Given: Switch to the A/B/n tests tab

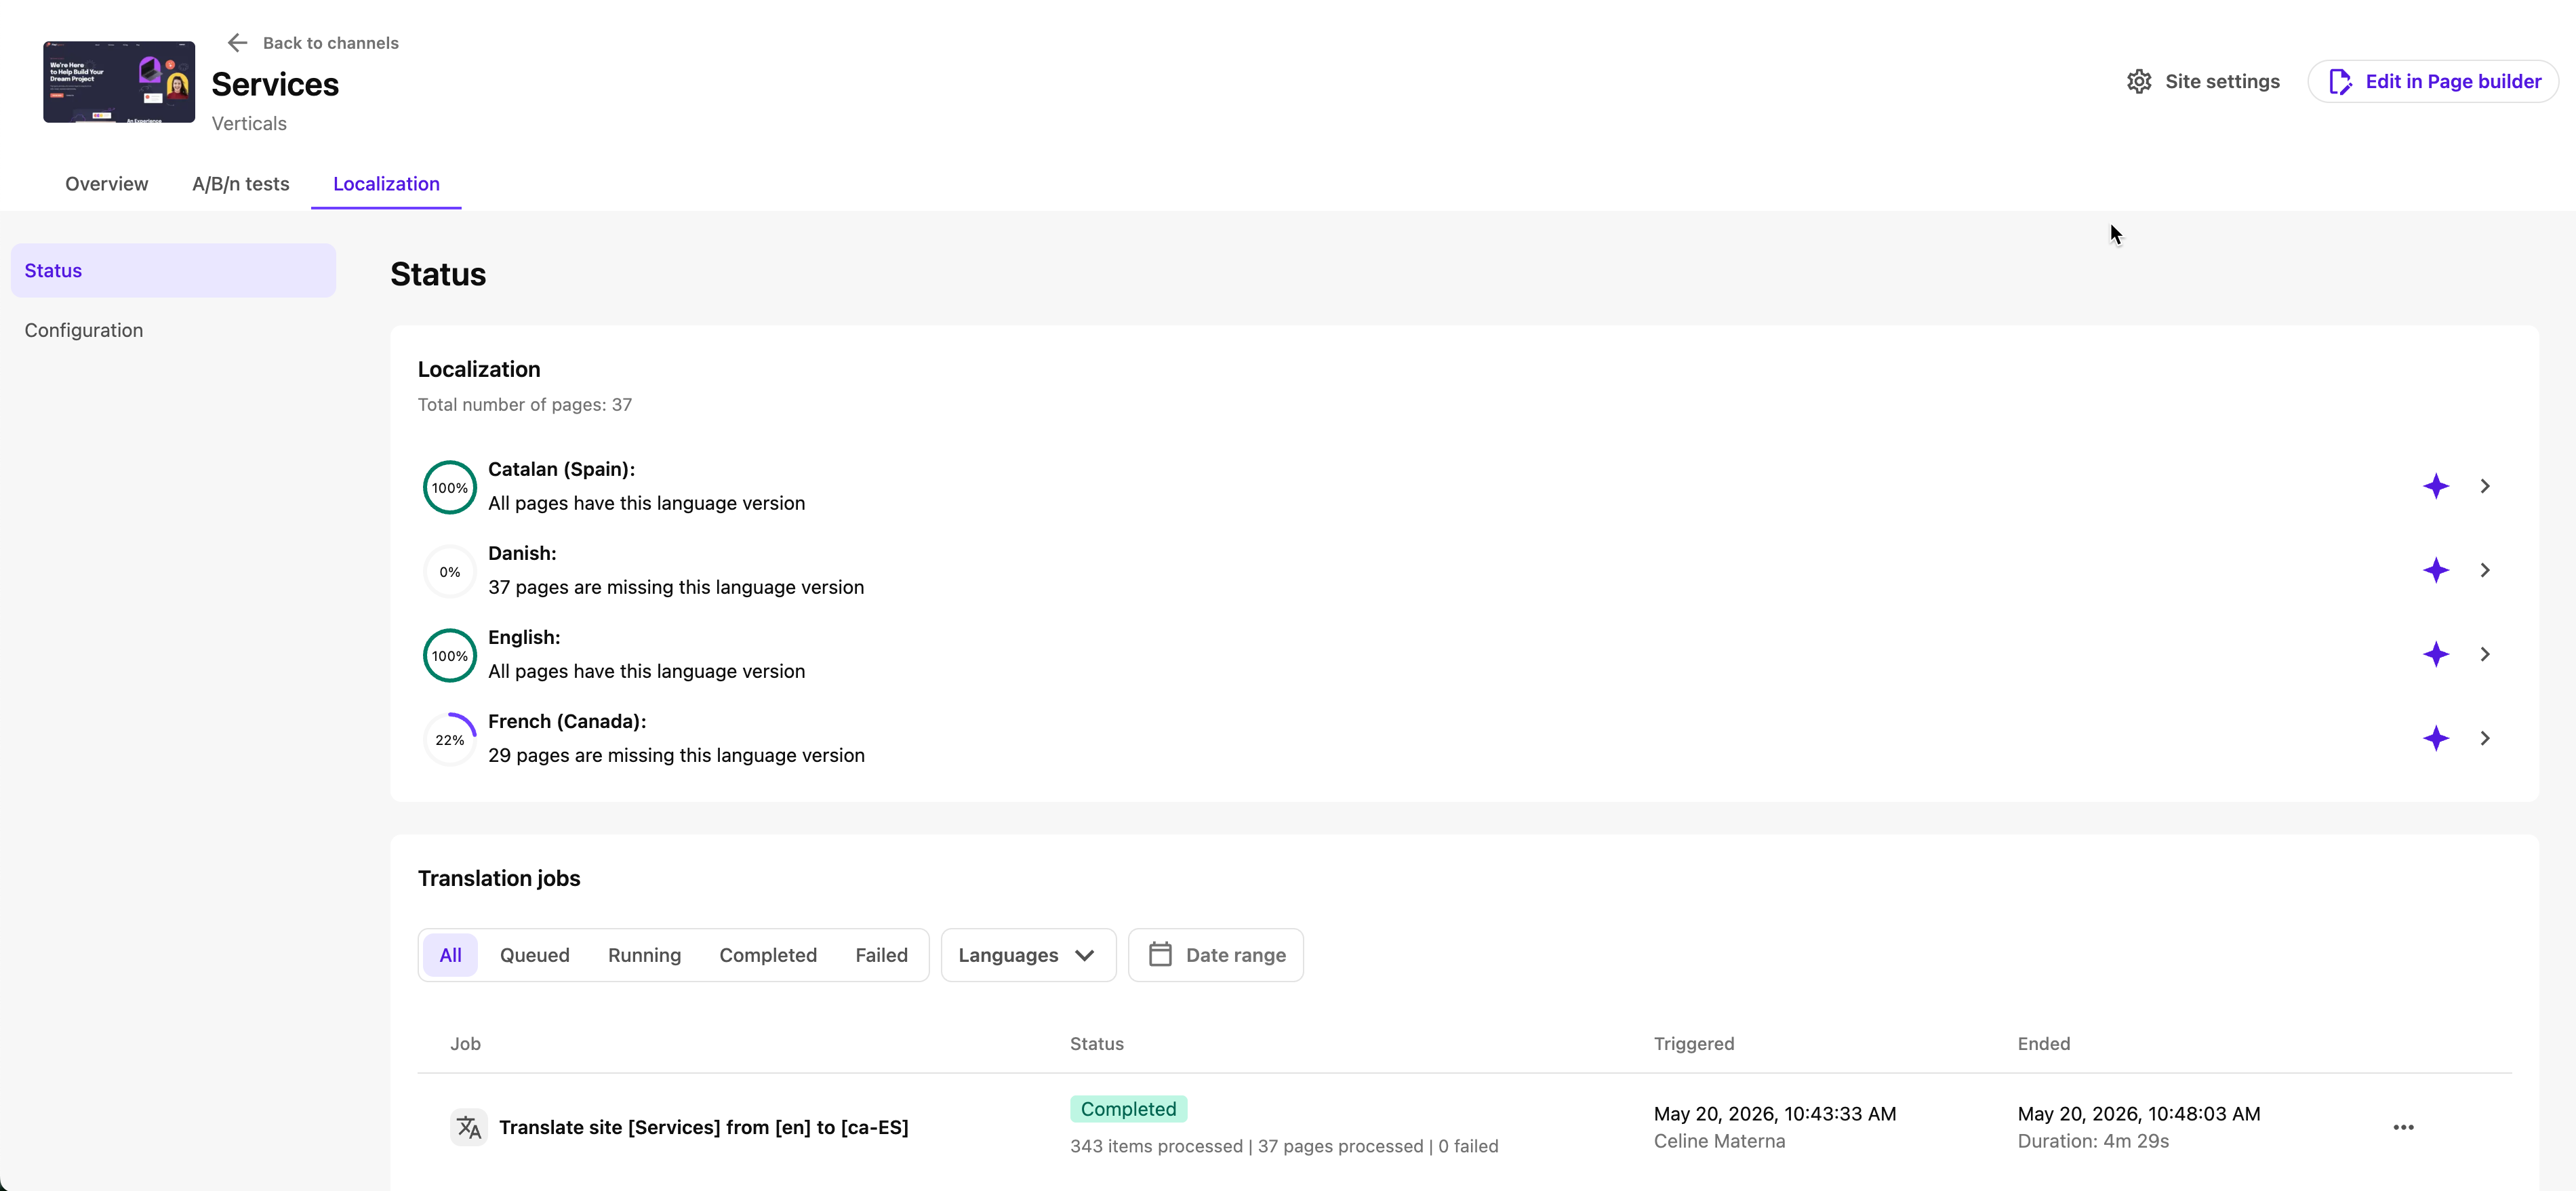Looking at the screenshot, I should click(241, 184).
